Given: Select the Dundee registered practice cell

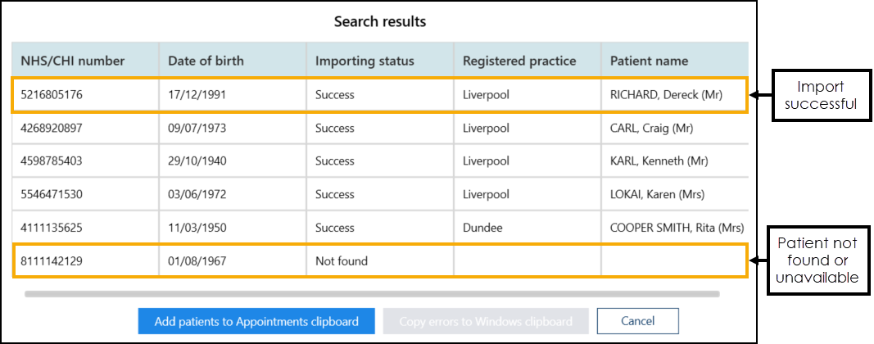Looking at the screenshot, I should coord(482,228).
